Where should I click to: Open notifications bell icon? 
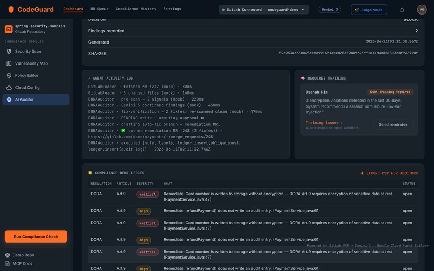[x=402, y=10]
